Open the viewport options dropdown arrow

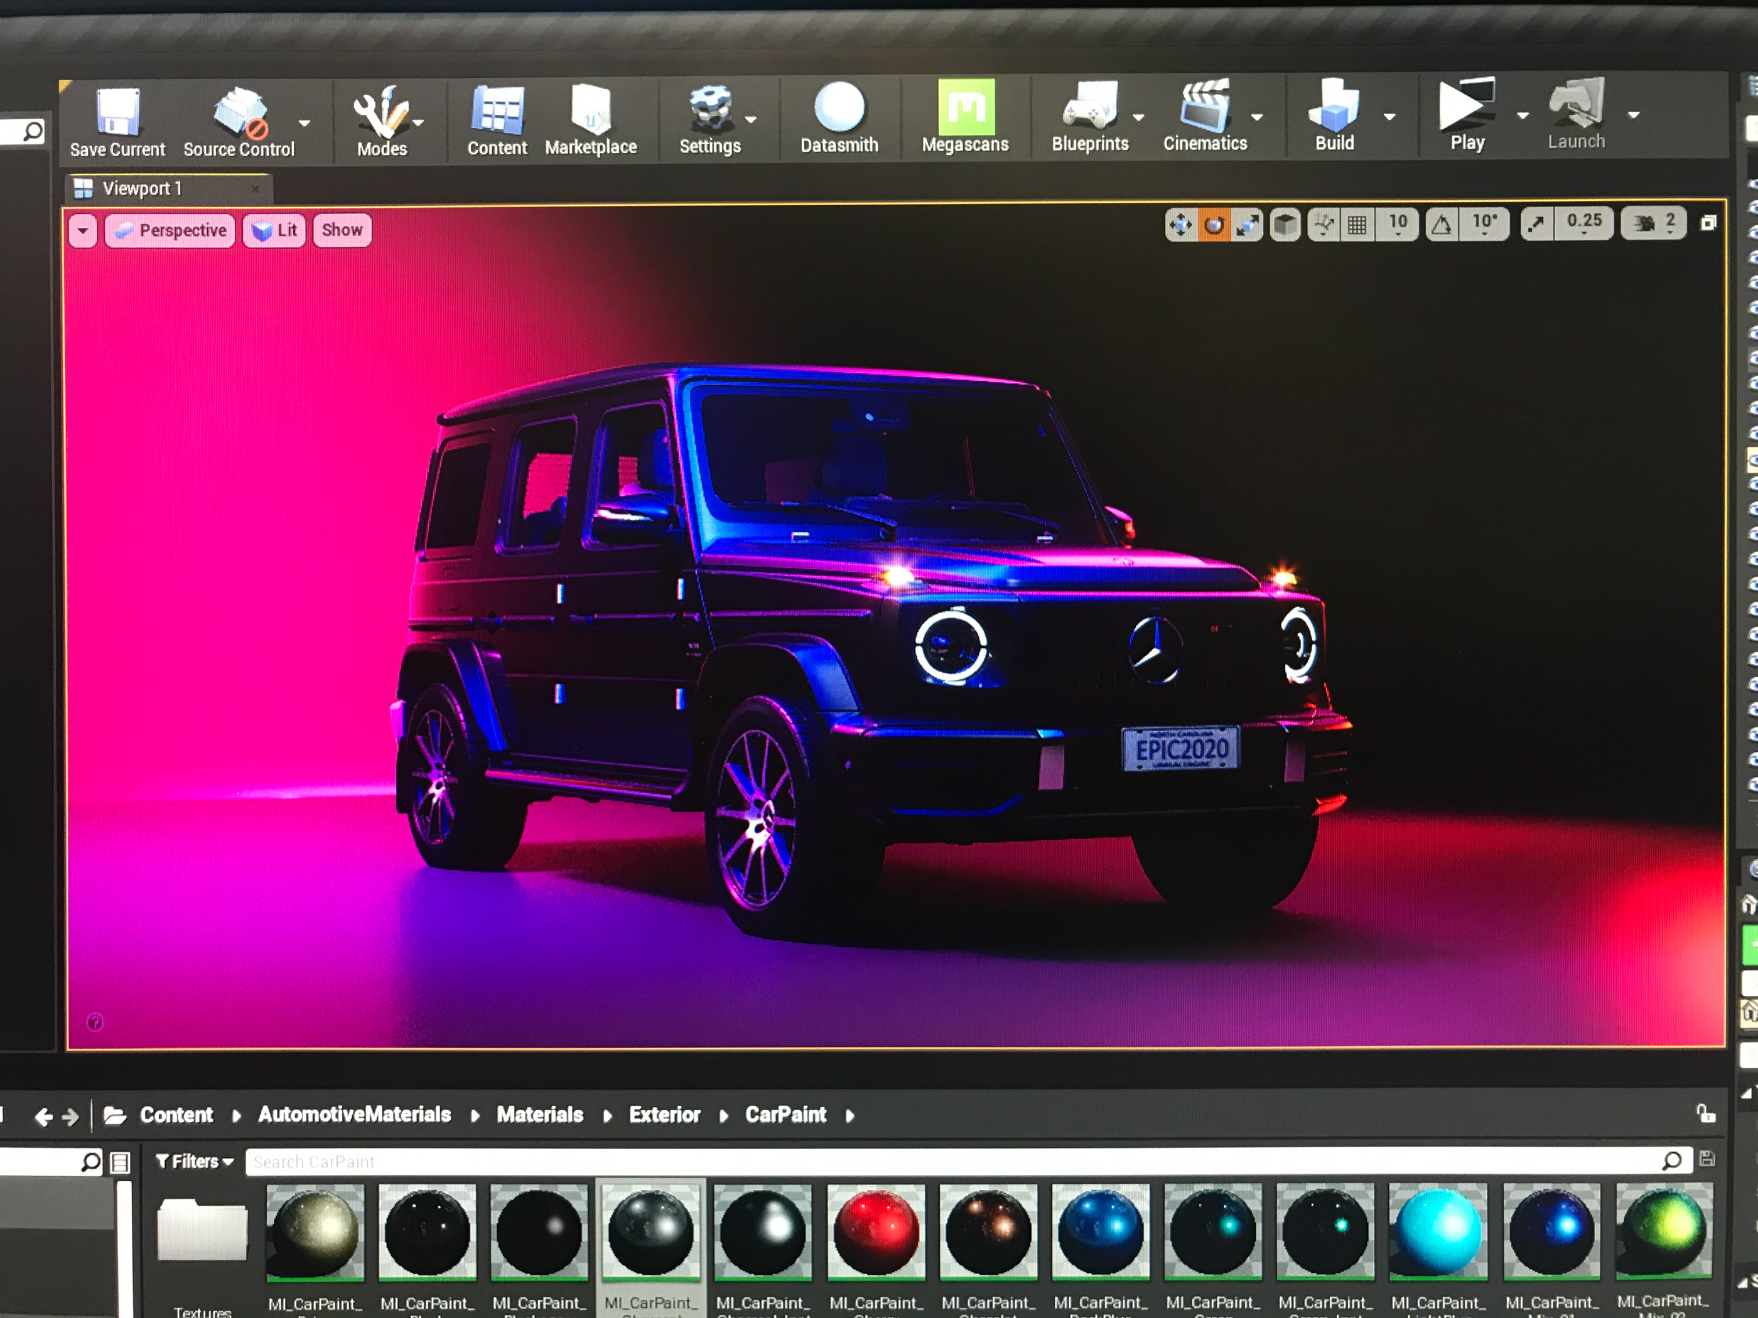pyautogui.click(x=83, y=231)
